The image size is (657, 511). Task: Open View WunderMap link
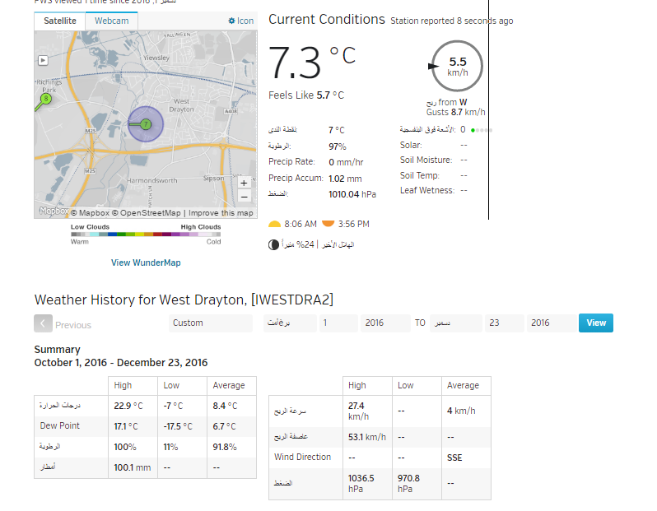pos(146,262)
